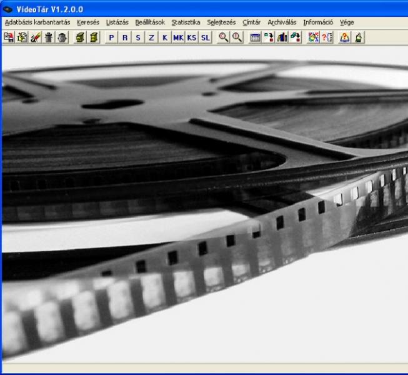The width and height of the screenshot is (408, 375).
Task: Open the Adatbázis karbantartás menu
Action: pos(37,22)
